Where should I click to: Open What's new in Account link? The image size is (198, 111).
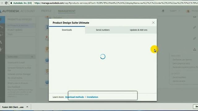(x=18, y=83)
